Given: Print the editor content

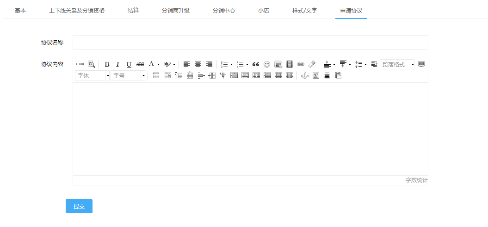Looking at the screenshot, I should (x=327, y=75).
